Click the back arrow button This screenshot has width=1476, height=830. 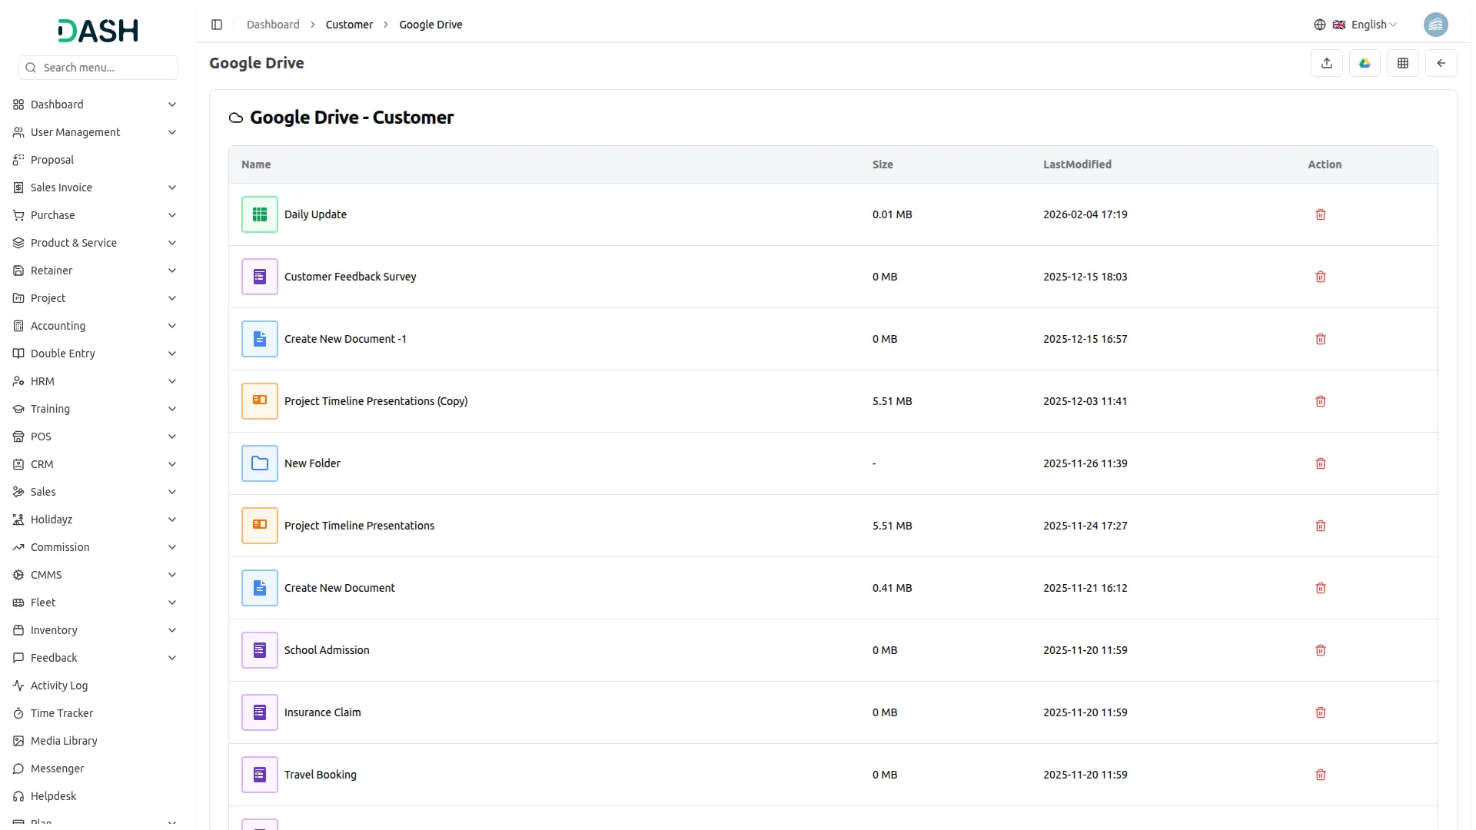[1441, 63]
